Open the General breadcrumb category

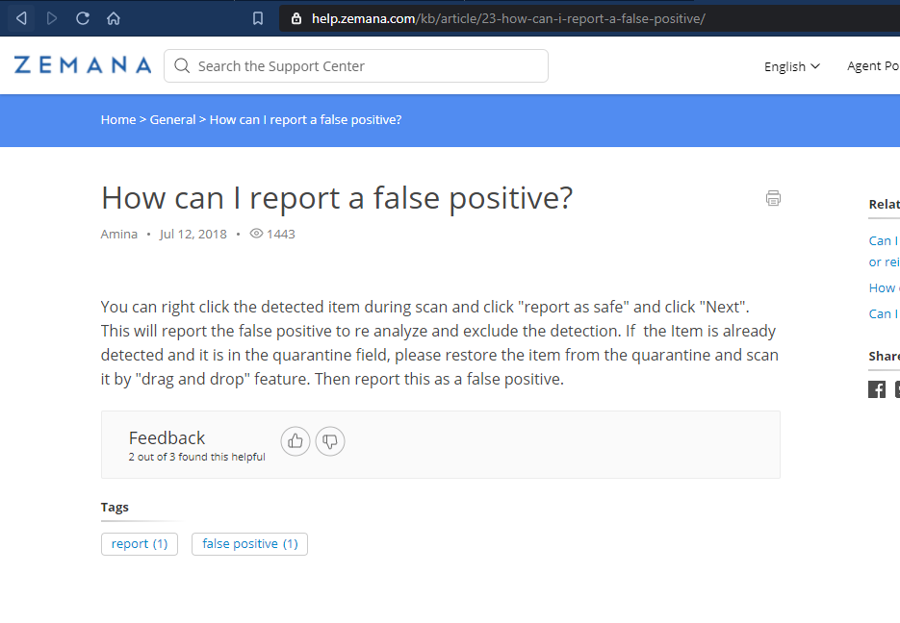pyautogui.click(x=172, y=120)
